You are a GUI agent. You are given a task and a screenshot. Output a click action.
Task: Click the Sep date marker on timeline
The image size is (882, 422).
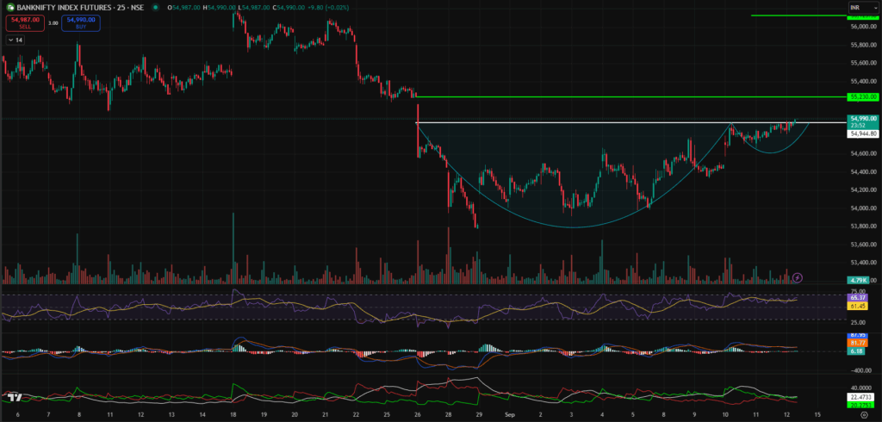point(510,414)
